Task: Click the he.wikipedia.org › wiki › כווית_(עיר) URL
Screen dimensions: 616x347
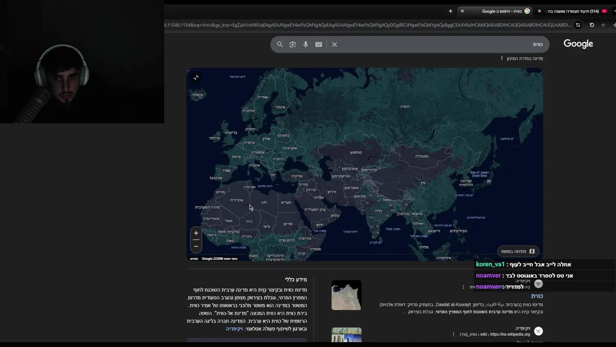Action: pos(495,334)
